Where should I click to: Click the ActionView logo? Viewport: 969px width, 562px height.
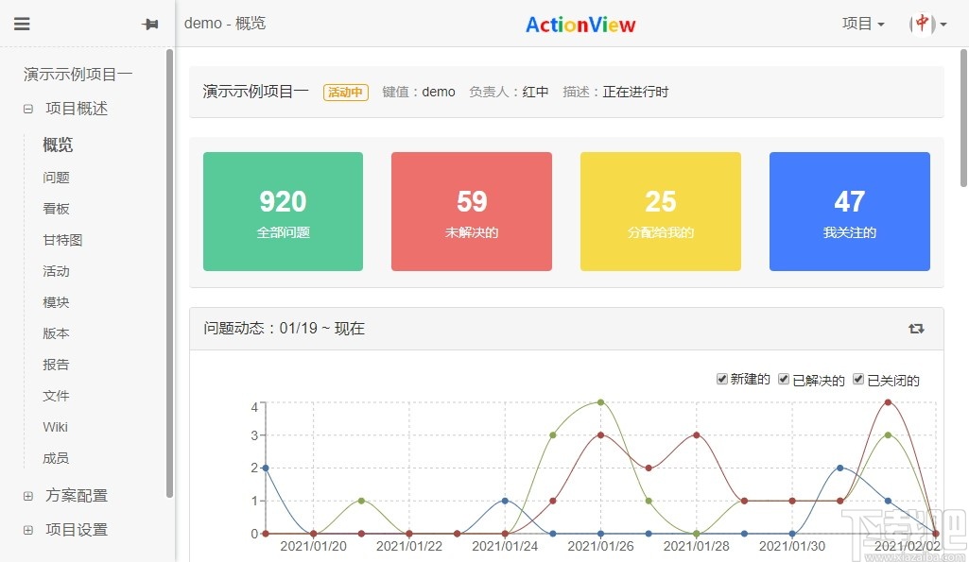580,24
